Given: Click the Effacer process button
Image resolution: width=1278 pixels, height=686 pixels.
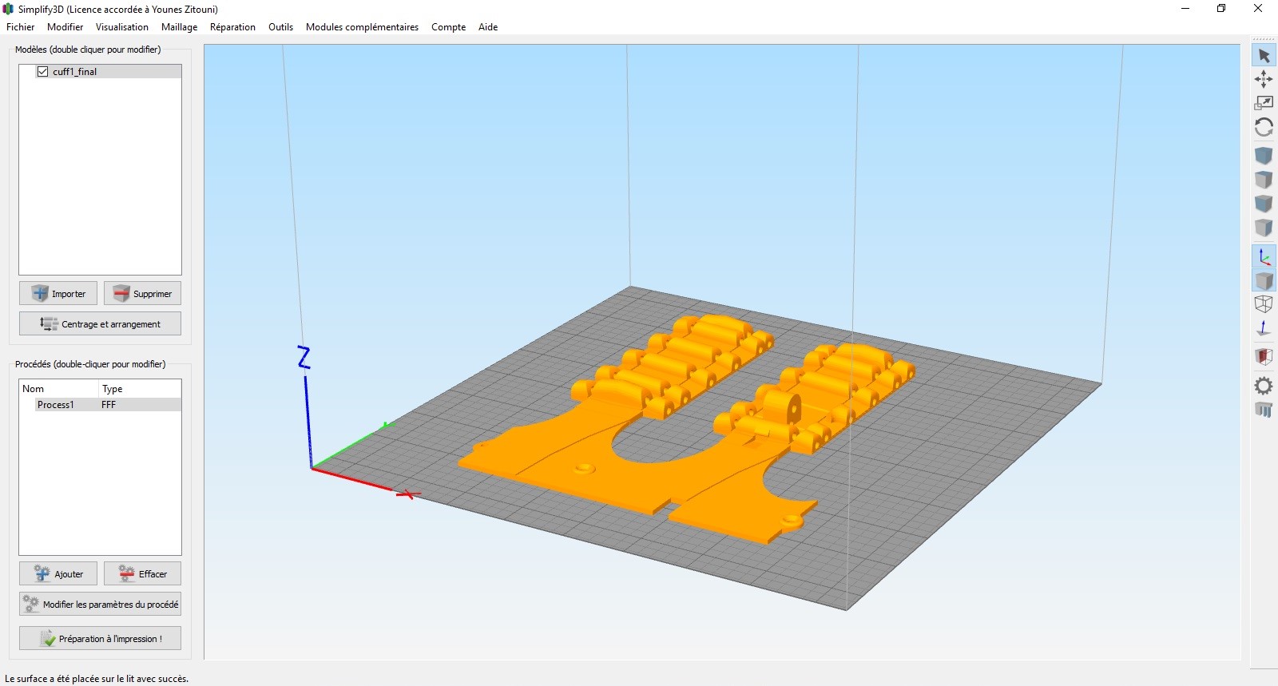Looking at the screenshot, I should 142,573.
